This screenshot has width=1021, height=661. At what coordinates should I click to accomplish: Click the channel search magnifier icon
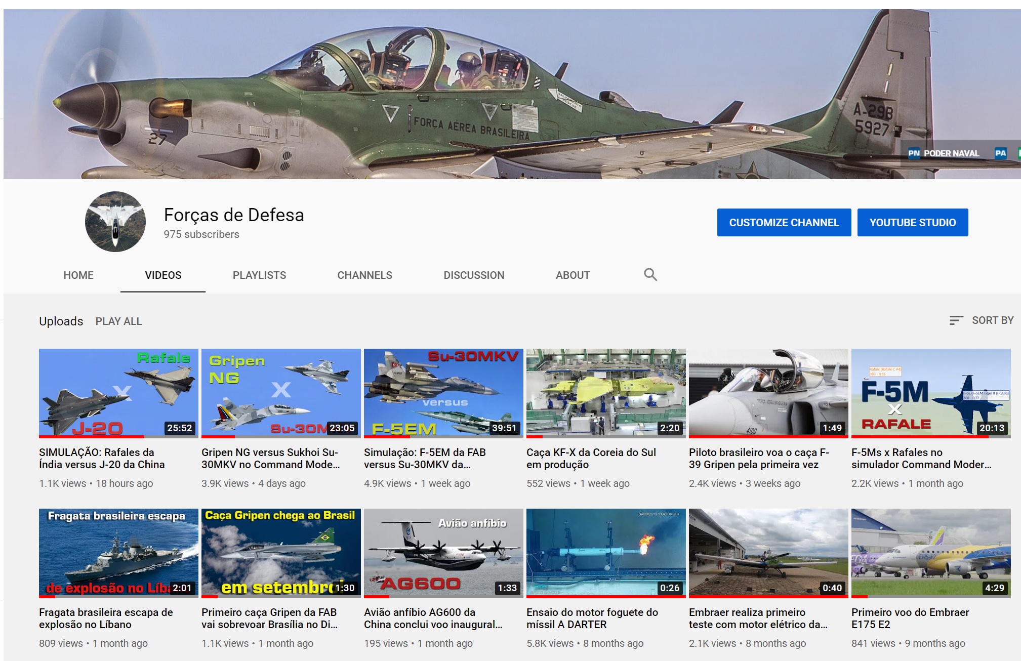click(650, 275)
